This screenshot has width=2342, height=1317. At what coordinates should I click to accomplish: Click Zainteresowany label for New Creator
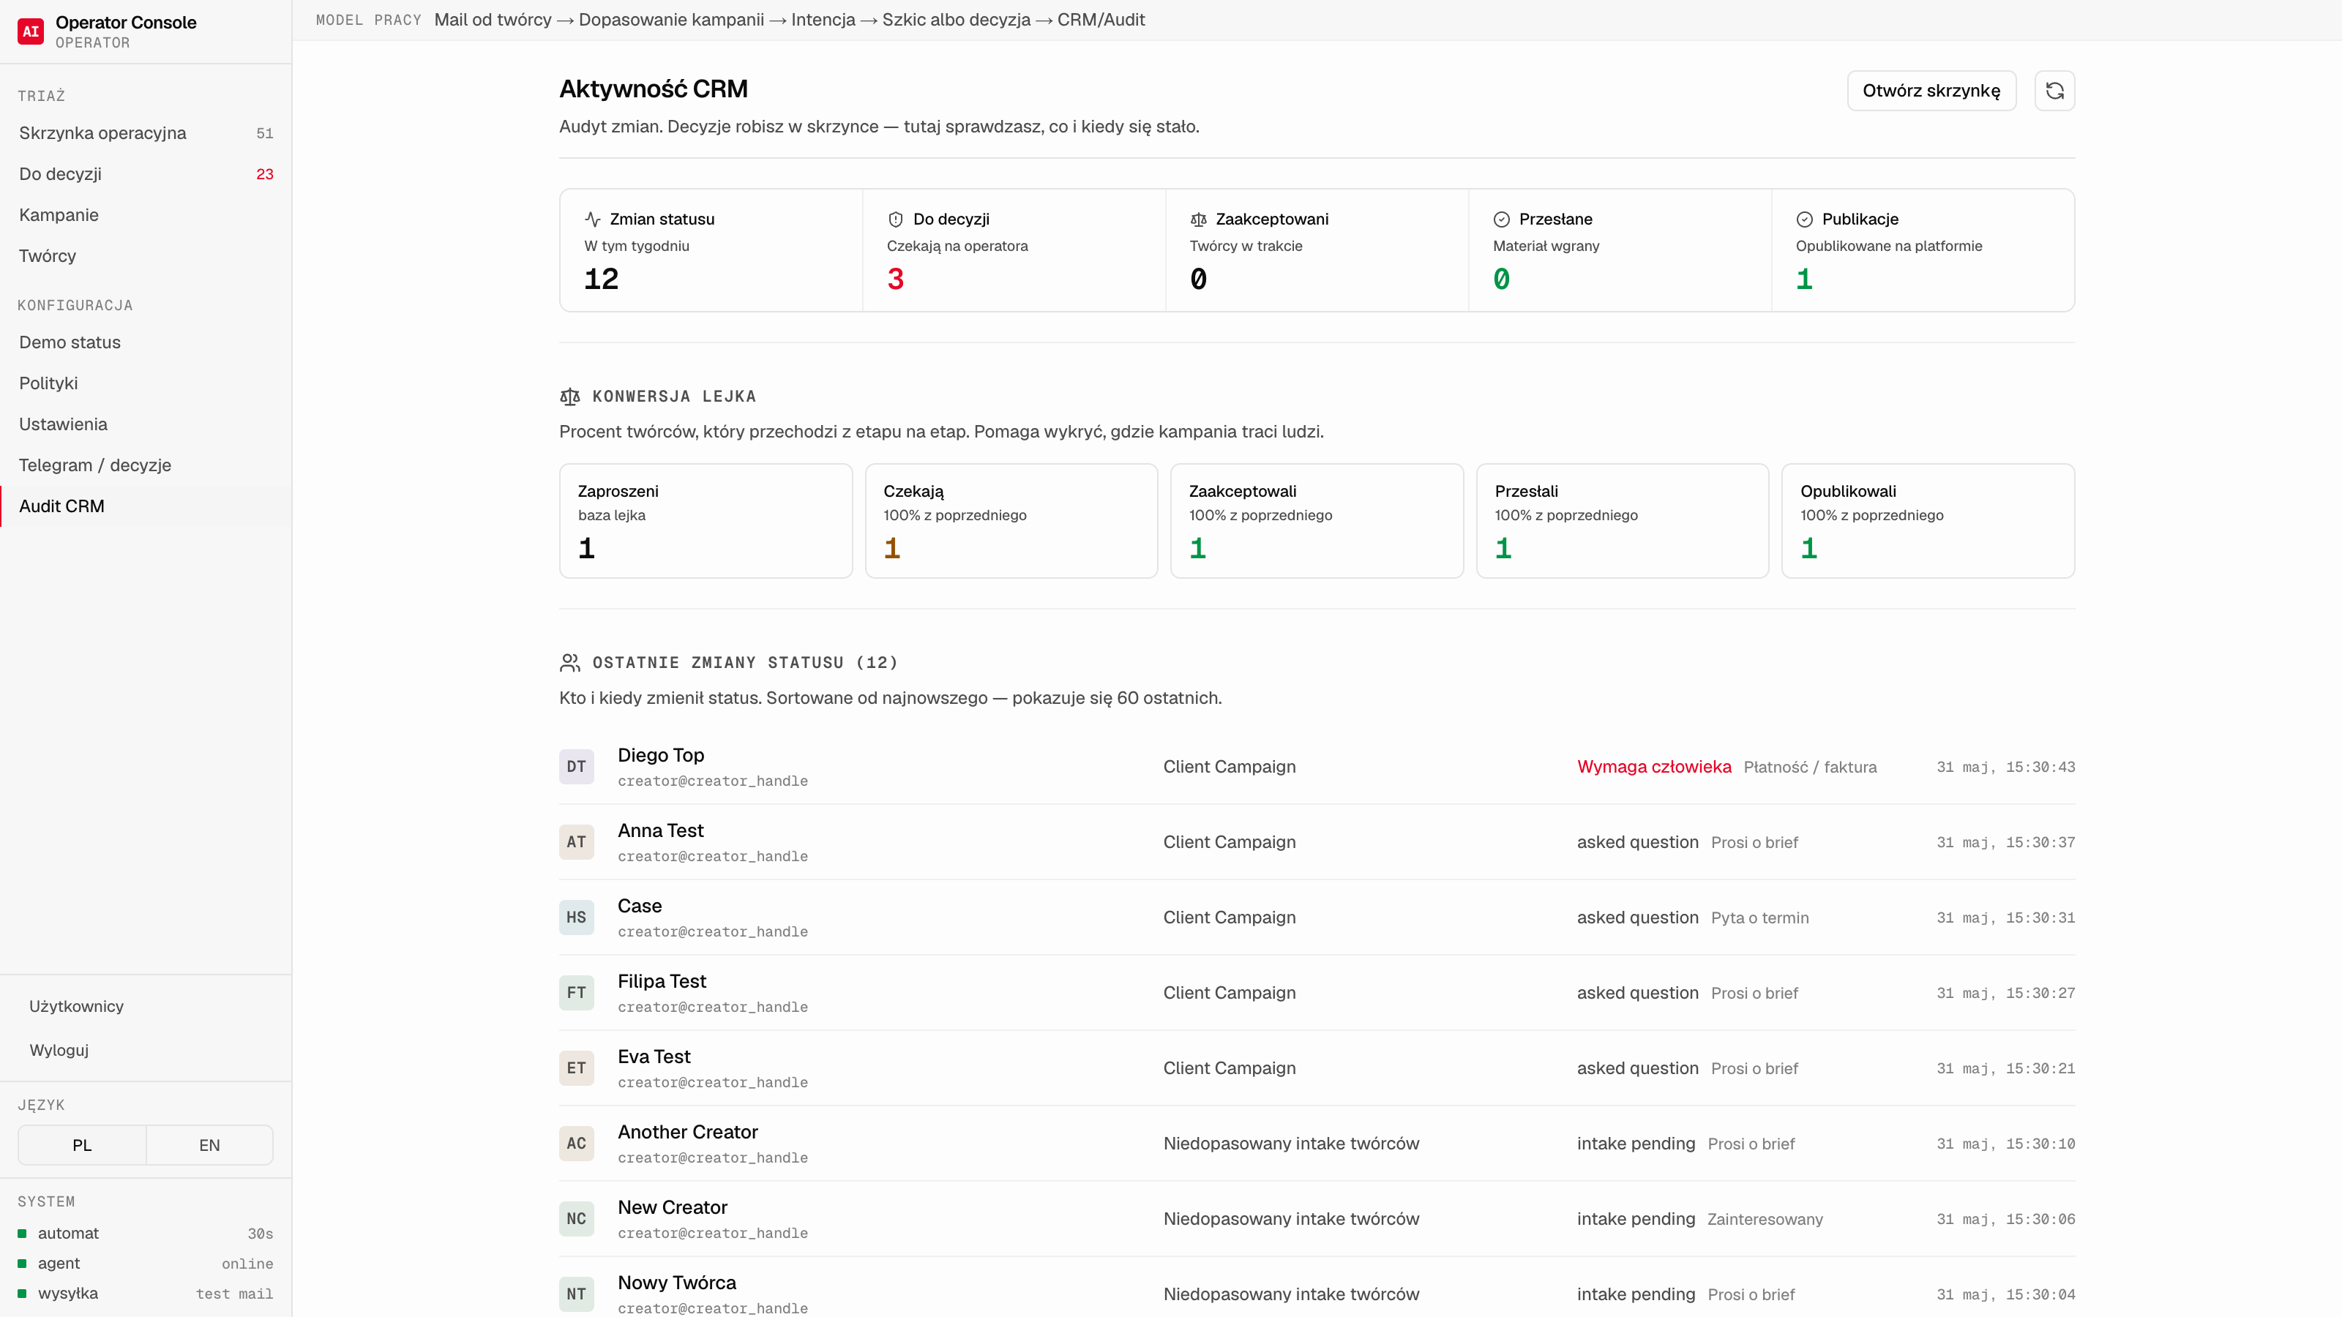pos(1765,1220)
